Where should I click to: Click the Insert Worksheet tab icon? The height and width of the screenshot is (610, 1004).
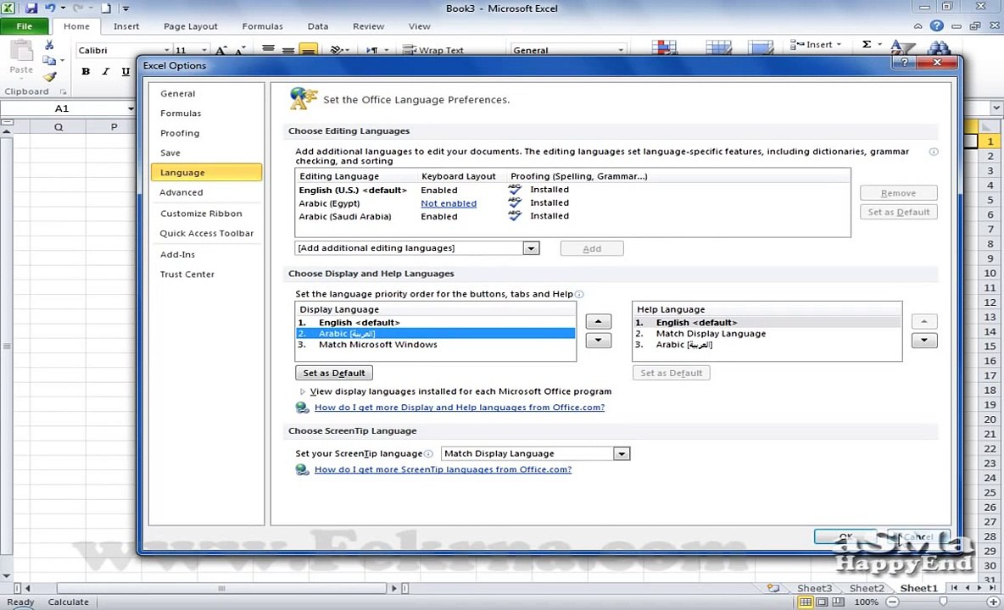773,588
